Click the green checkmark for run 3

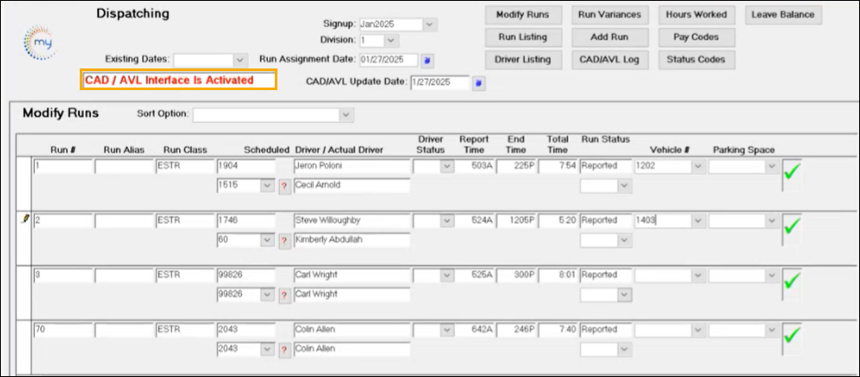(792, 280)
